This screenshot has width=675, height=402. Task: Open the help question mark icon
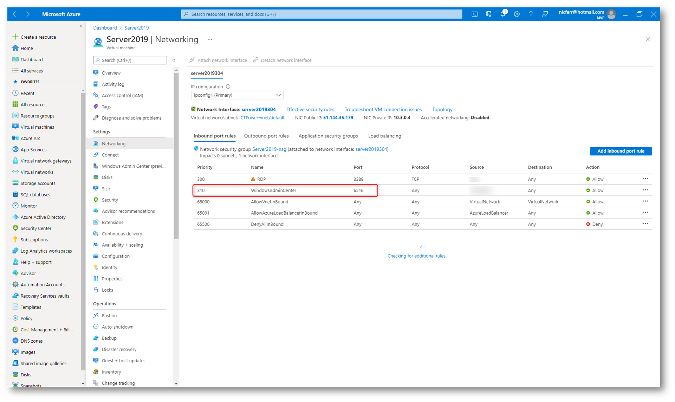[x=531, y=14]
